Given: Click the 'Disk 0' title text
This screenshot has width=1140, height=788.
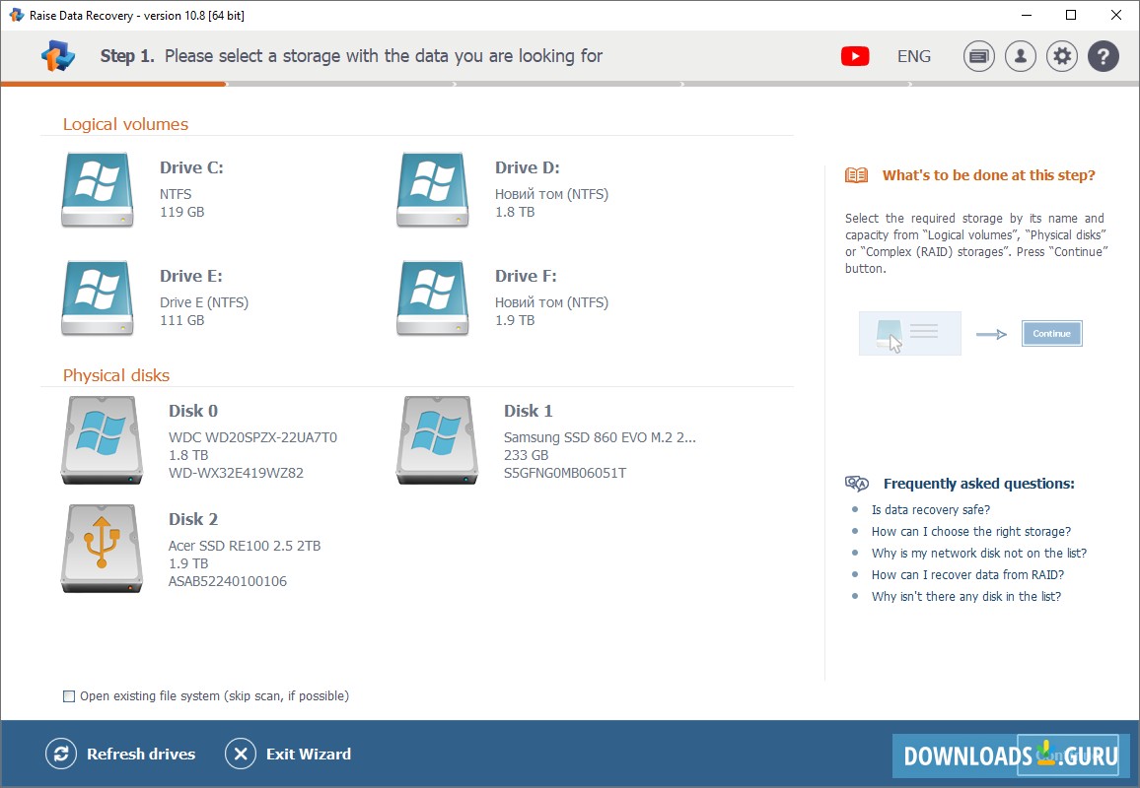Looking at the screenshot, I should pyautogui.click(x=193, y=411).
